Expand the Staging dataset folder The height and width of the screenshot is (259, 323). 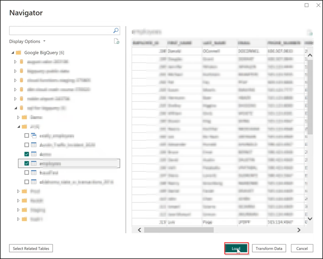18,210
